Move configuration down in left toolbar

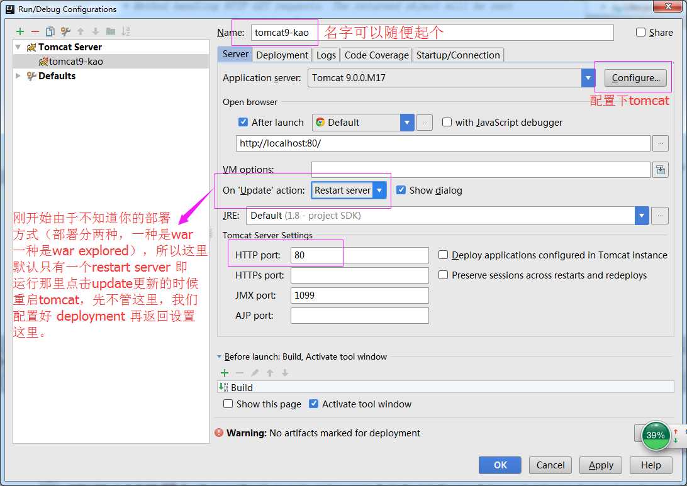coord(96,31)
